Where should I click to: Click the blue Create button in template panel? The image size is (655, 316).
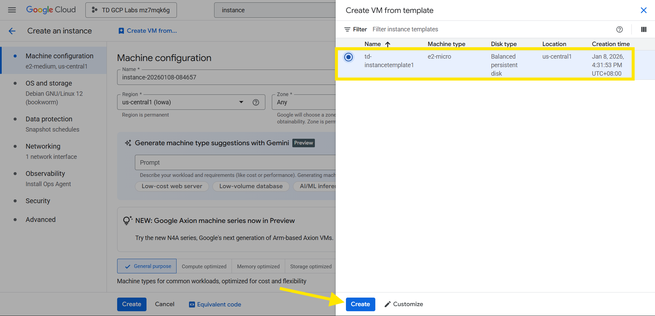pyautogui.click(x=360, y=304)
